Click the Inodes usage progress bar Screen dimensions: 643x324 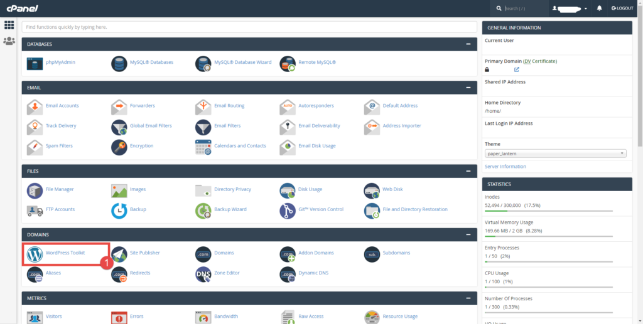tap(549, 211)
